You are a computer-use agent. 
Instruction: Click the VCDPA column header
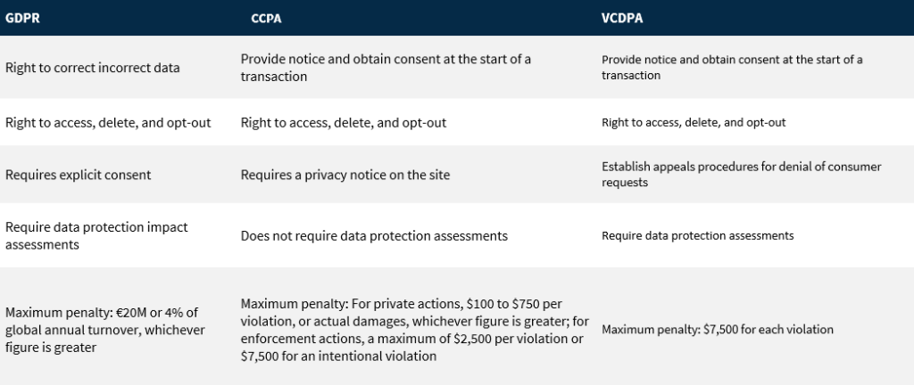coord(622,18)
